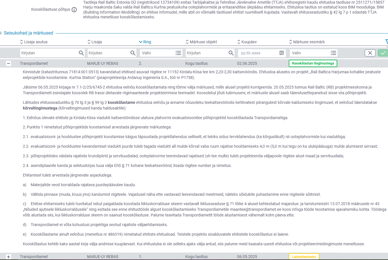Screen dimensions: 388x260
Task: Click search icon in Lisaja asutus filter
Action: pos(81,53)
